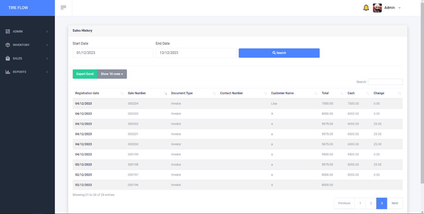The height and width of the screenshot is (214, 424).
Task: Go to page 1 of results
Action: click(360, 203)
